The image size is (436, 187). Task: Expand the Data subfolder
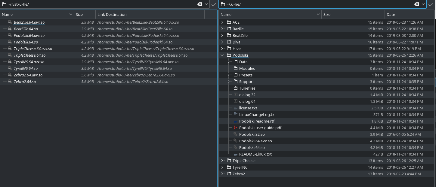229,62
